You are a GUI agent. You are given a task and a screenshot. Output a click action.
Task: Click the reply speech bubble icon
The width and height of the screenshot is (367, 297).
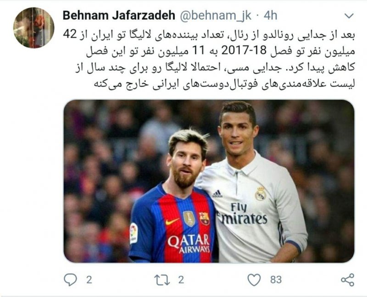coord(70,280)
